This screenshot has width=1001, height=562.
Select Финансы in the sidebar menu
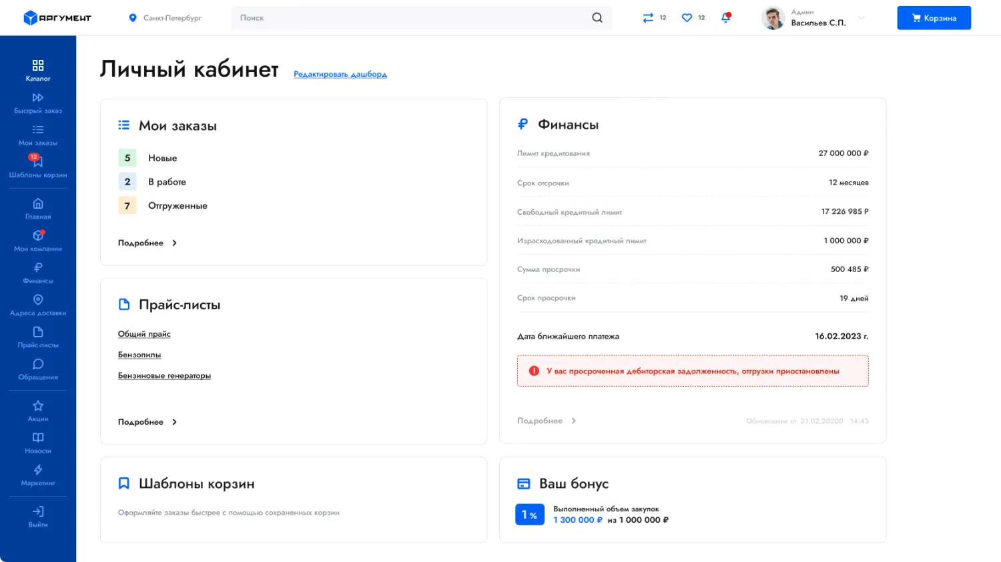38,268
